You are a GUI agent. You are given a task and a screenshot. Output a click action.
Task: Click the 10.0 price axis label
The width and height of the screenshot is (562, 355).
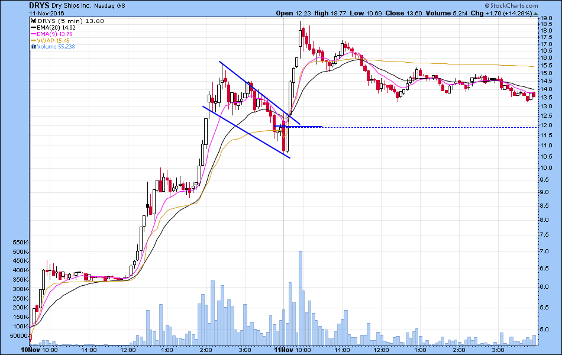(547, 168)
